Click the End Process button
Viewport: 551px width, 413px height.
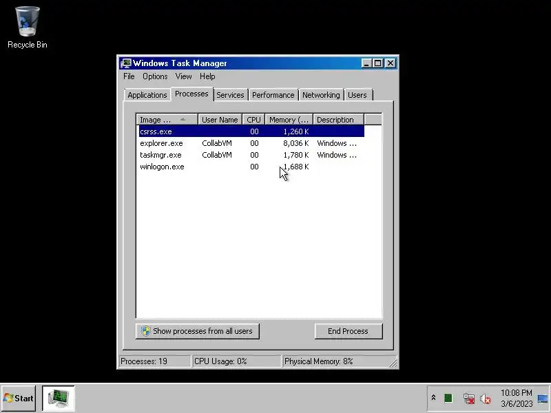349,331
